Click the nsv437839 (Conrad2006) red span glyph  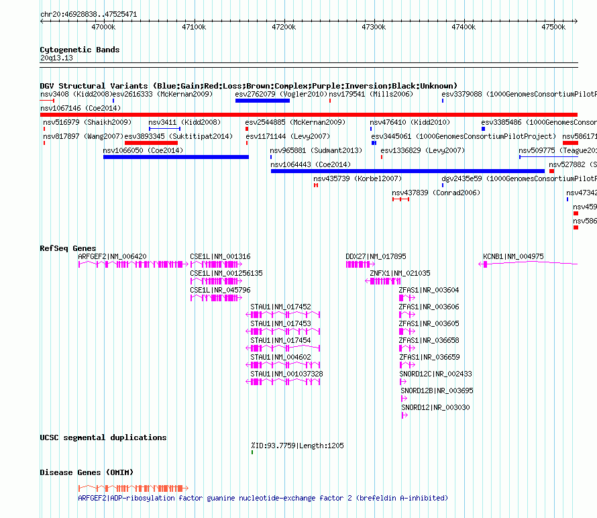[401, 199]
